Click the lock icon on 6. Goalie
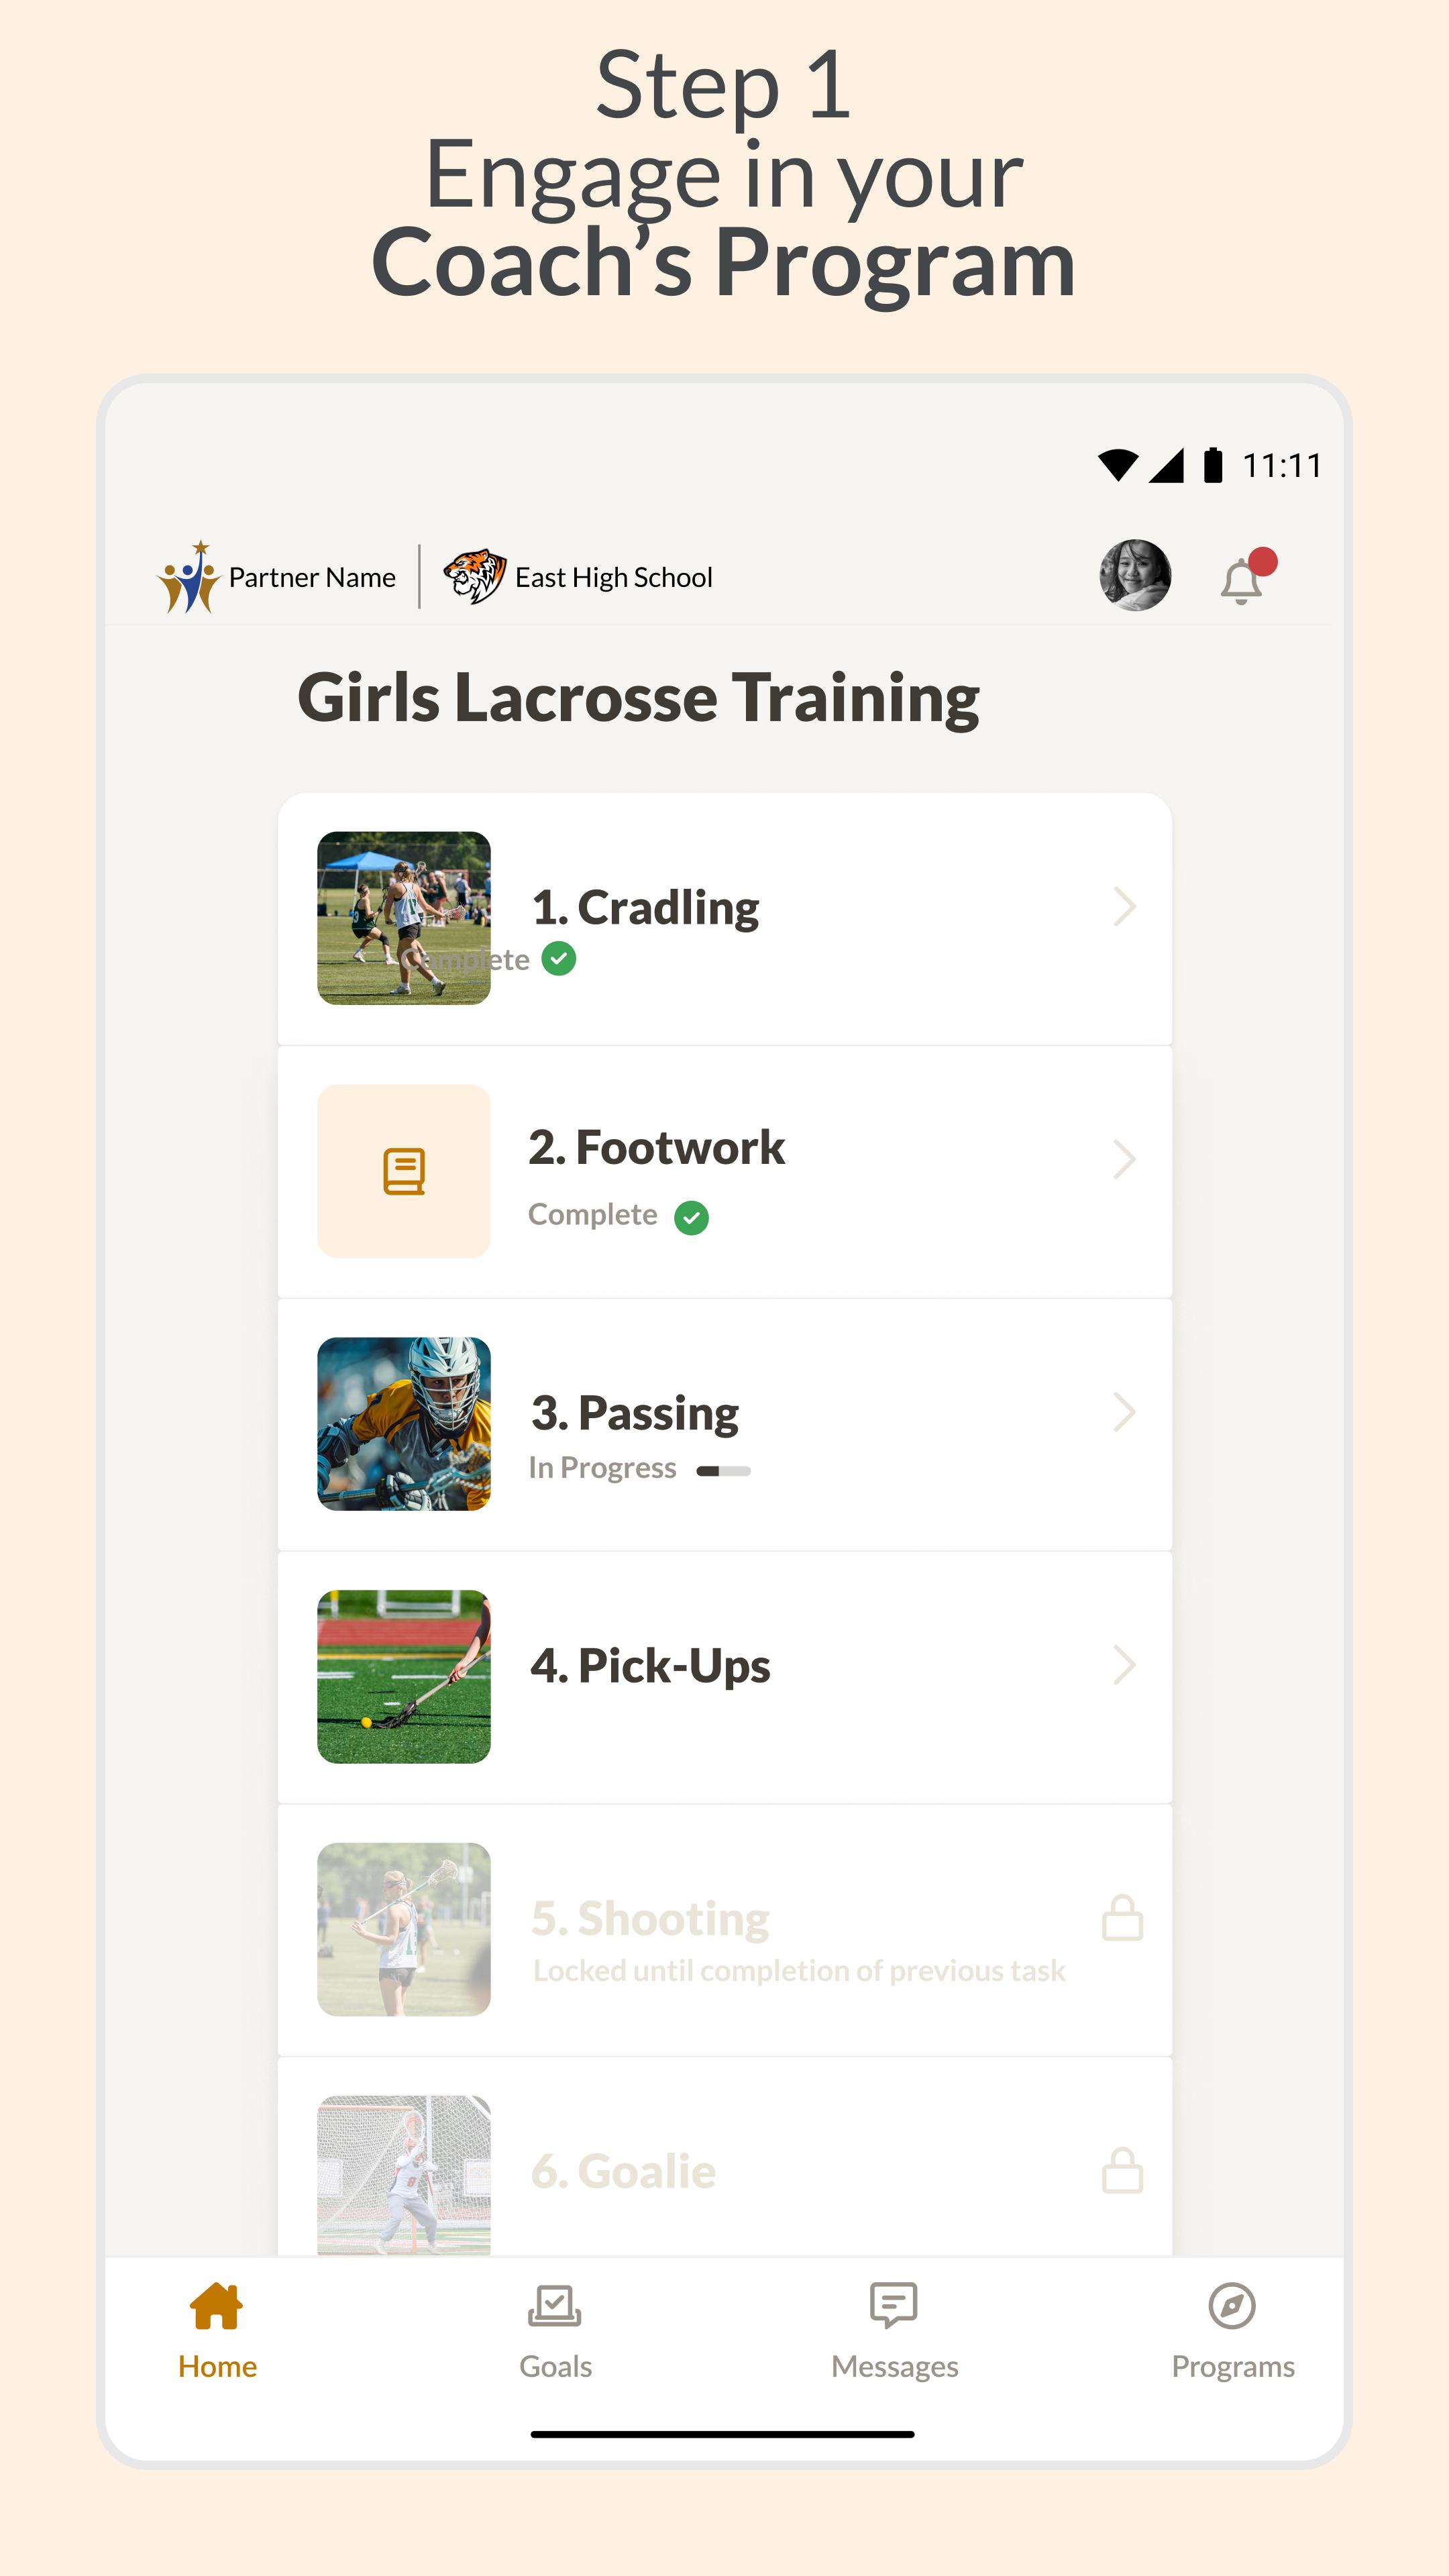1449x2576 pixels. coord(1122,2170)
